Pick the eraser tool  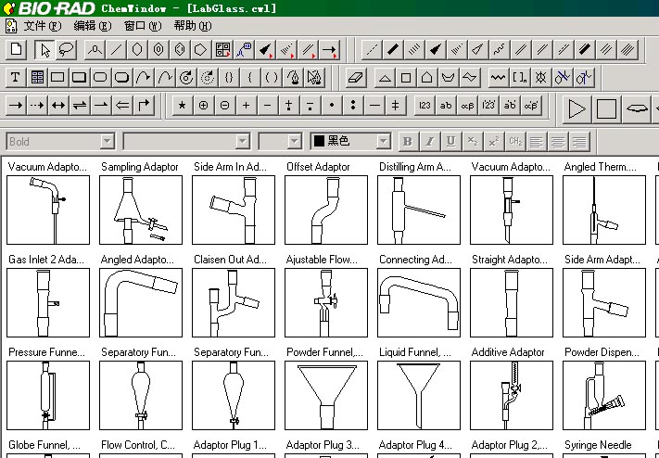point(358,77)
